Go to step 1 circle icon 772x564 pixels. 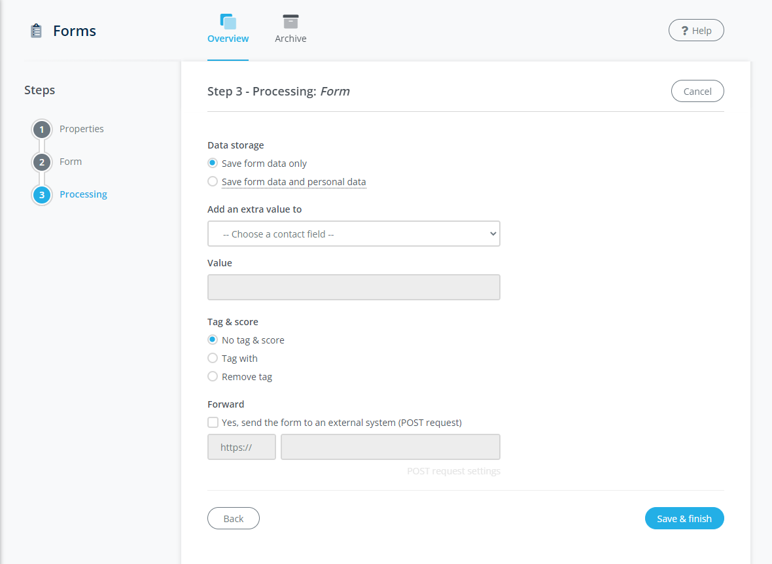click(x=42, y=130)
